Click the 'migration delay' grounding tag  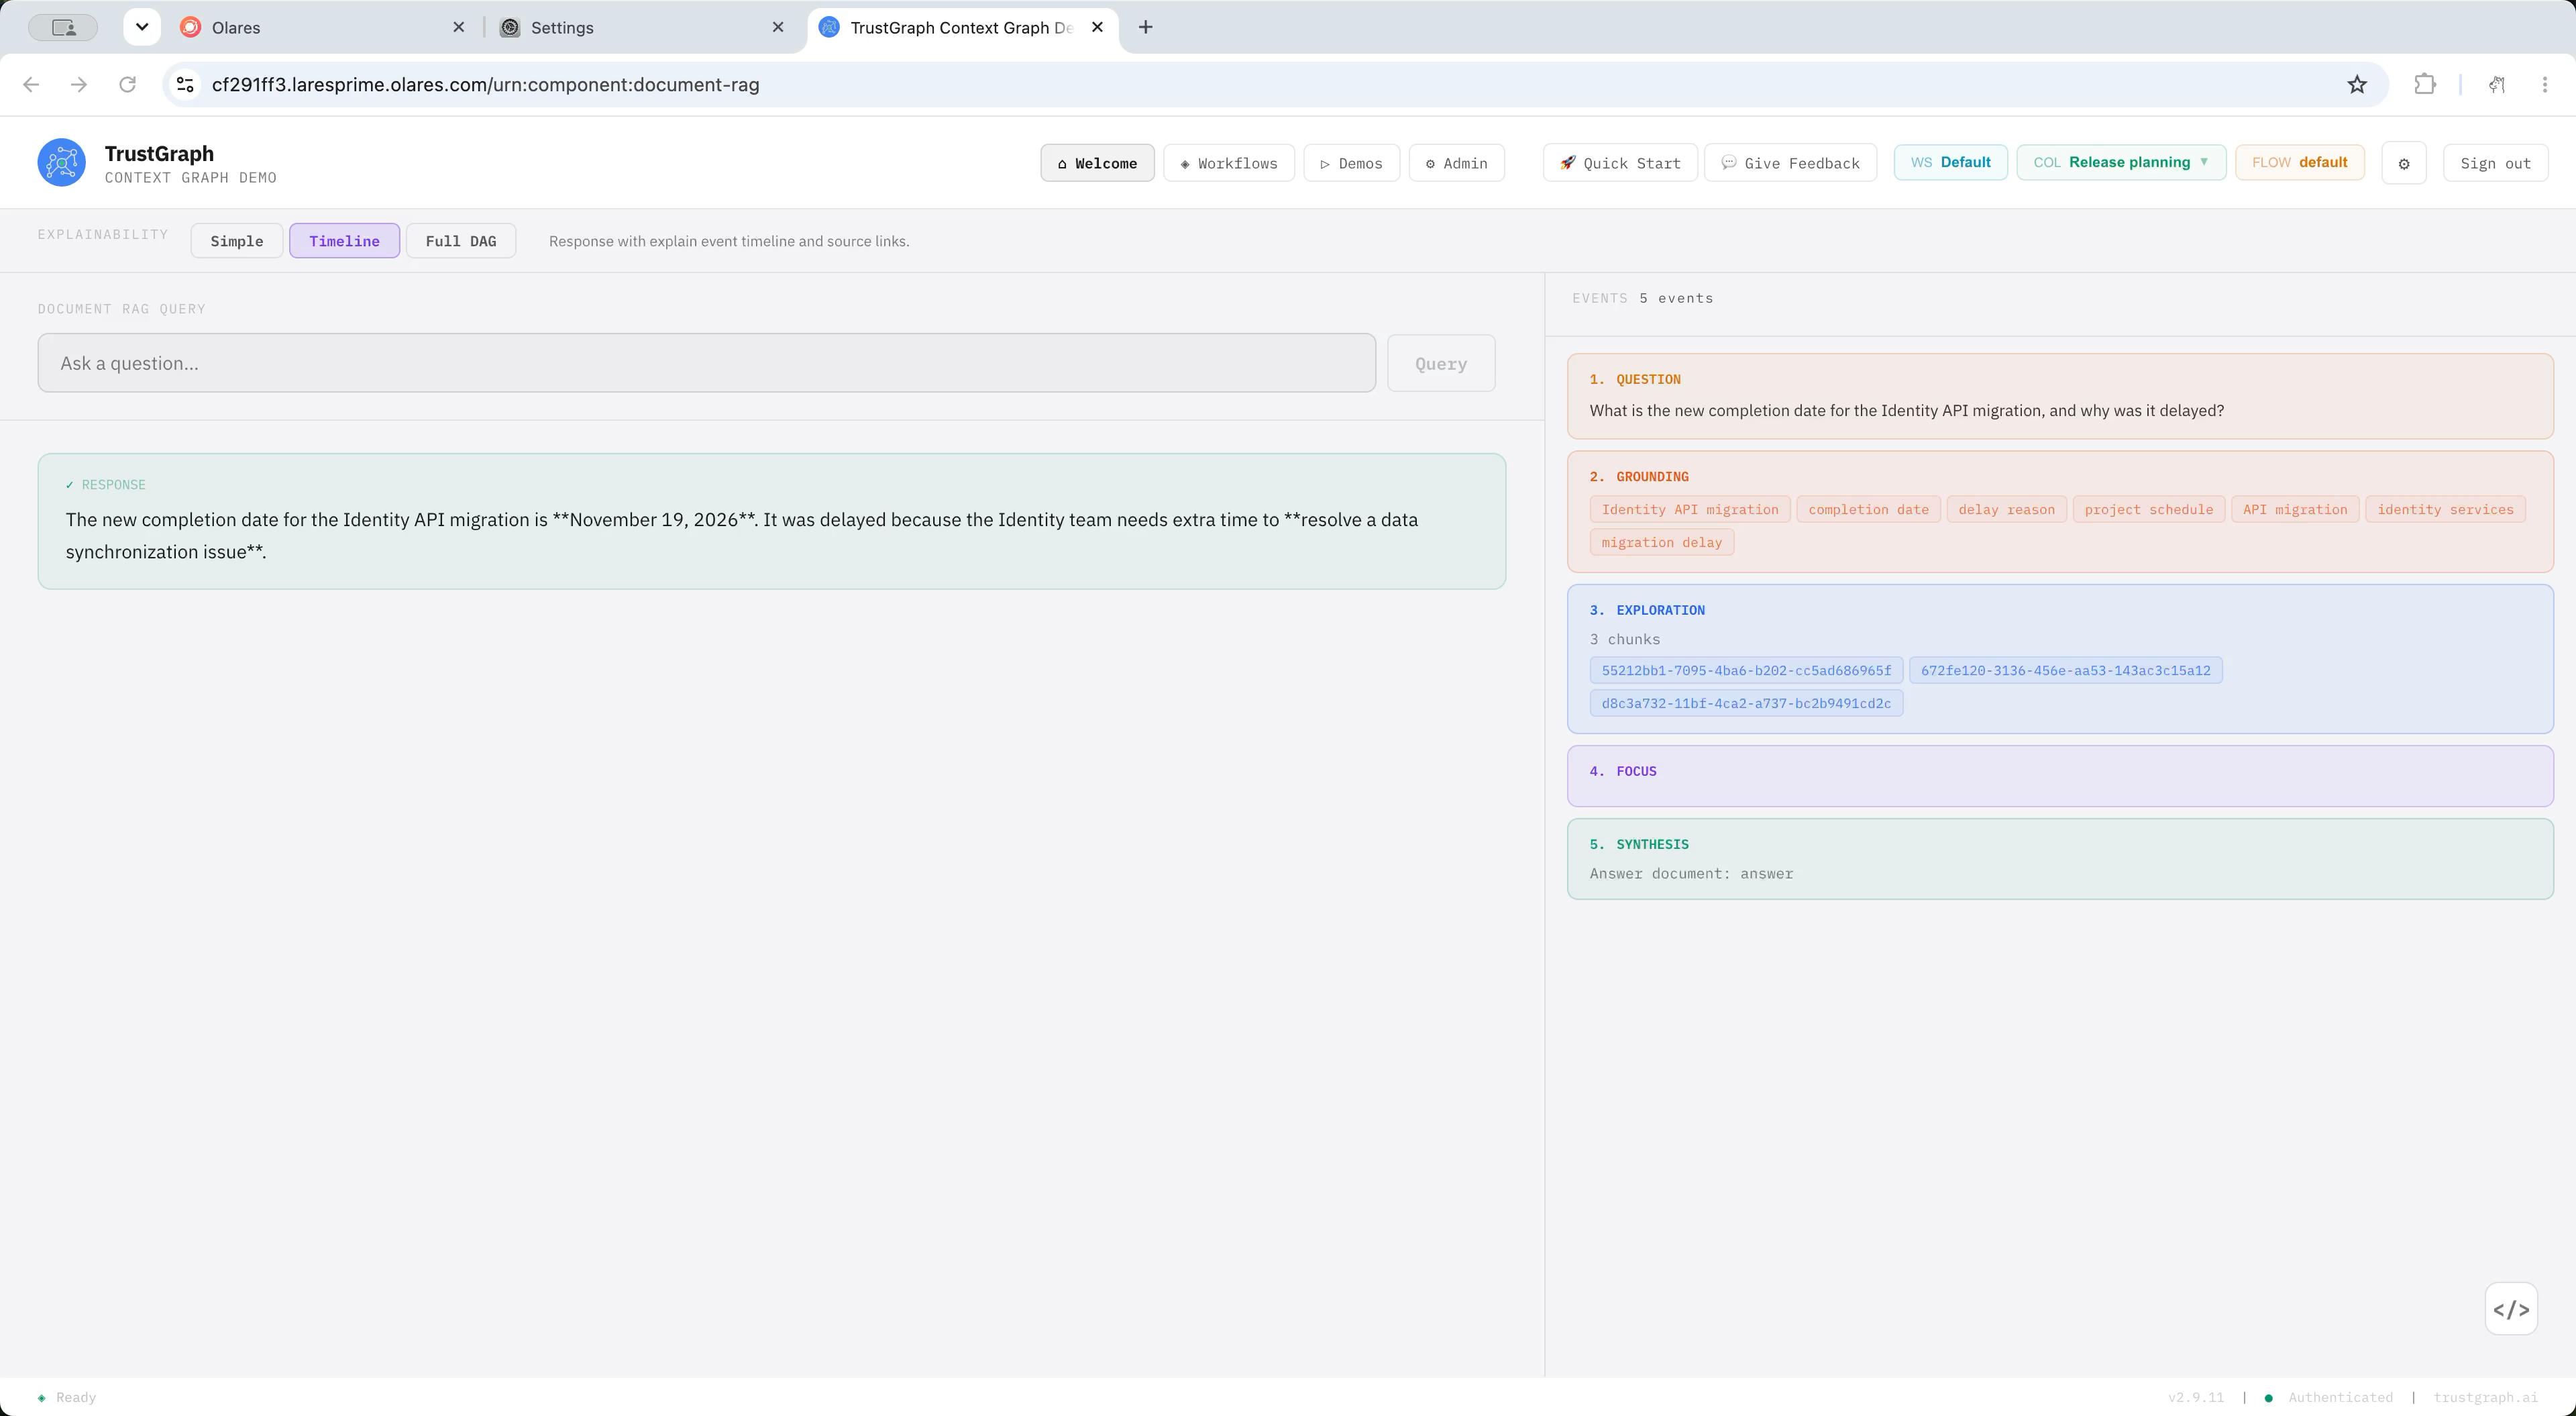pos(1661,542)
